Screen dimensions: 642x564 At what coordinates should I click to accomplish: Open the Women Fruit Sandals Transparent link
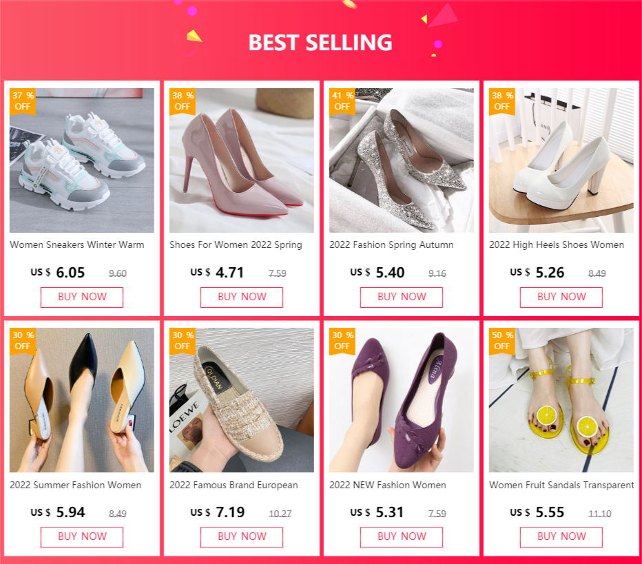[561, 485]
